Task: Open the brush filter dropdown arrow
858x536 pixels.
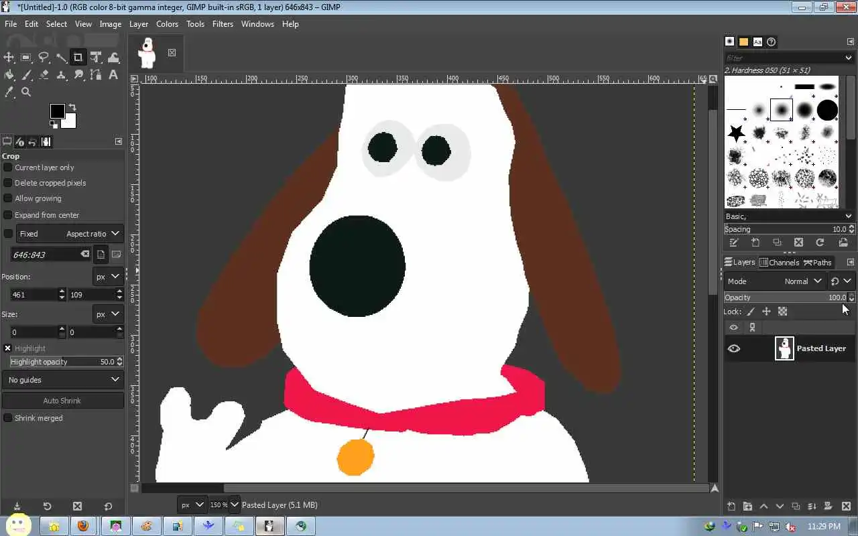Action: tap(849, 58)
